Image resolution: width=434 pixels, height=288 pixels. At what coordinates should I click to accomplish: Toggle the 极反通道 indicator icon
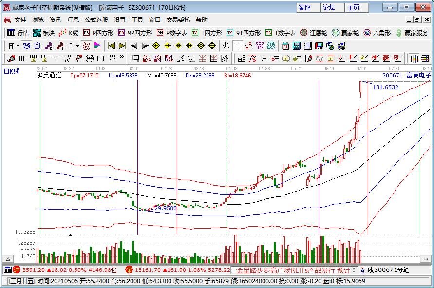[x=87, y=46]
